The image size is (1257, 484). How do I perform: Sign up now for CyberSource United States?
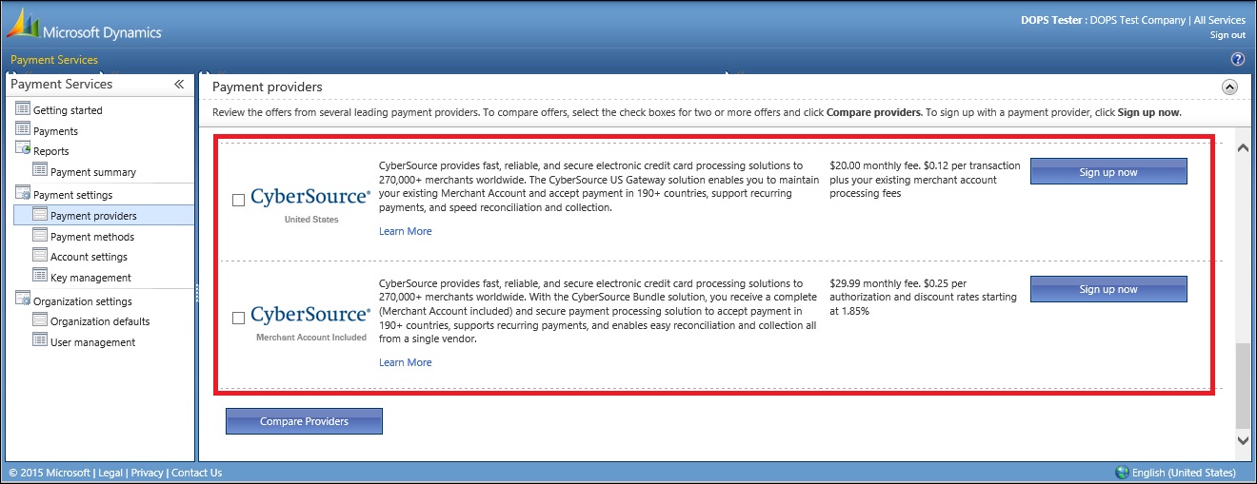coord(1108,172)
